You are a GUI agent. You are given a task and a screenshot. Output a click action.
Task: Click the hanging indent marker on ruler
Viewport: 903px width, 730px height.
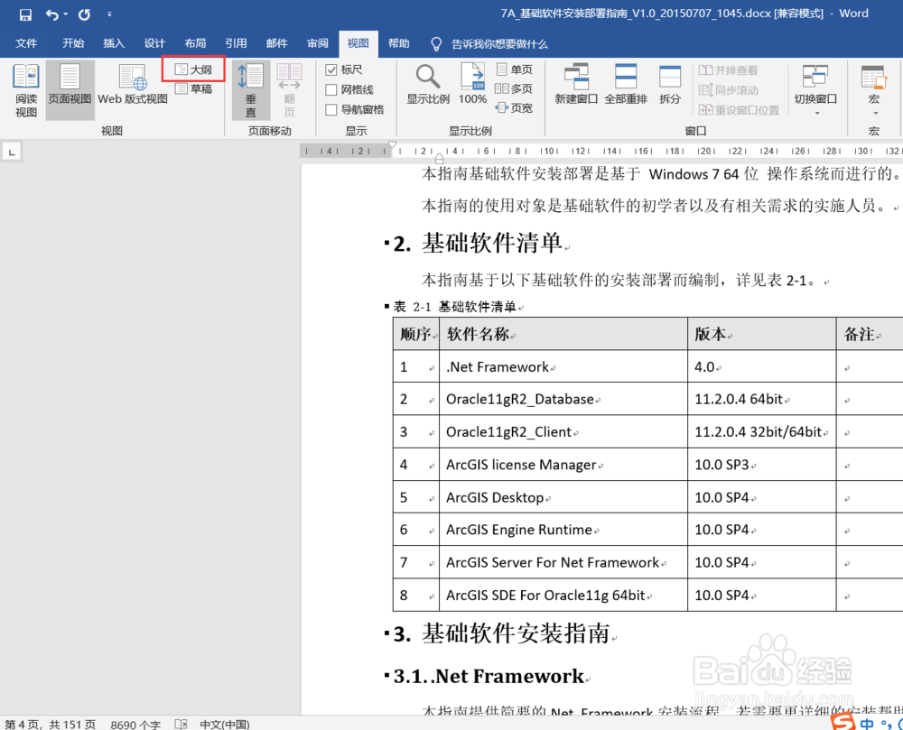pyautogui.click(x=440, y=158)
